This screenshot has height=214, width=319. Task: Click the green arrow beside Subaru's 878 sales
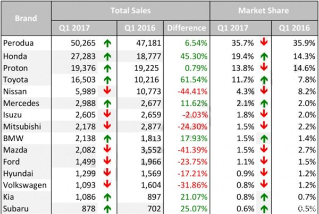pyautogui.click(x=107, y=209)
